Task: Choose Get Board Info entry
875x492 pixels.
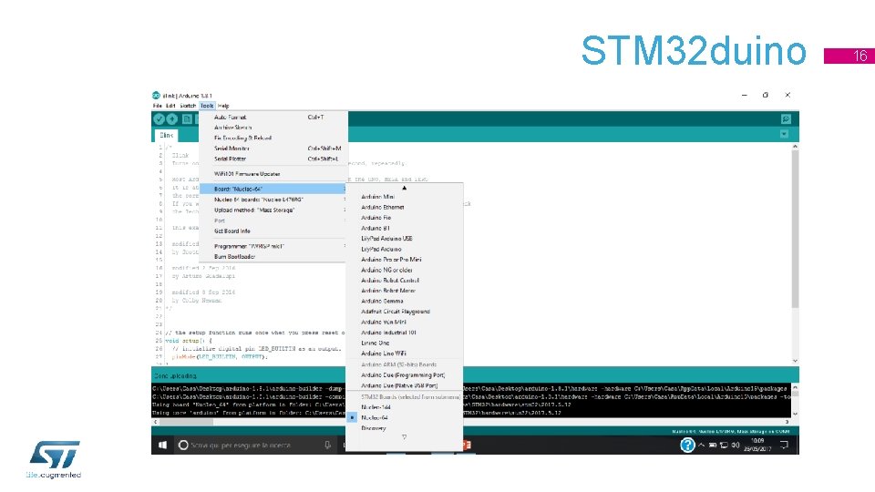Action: [273, 231]
